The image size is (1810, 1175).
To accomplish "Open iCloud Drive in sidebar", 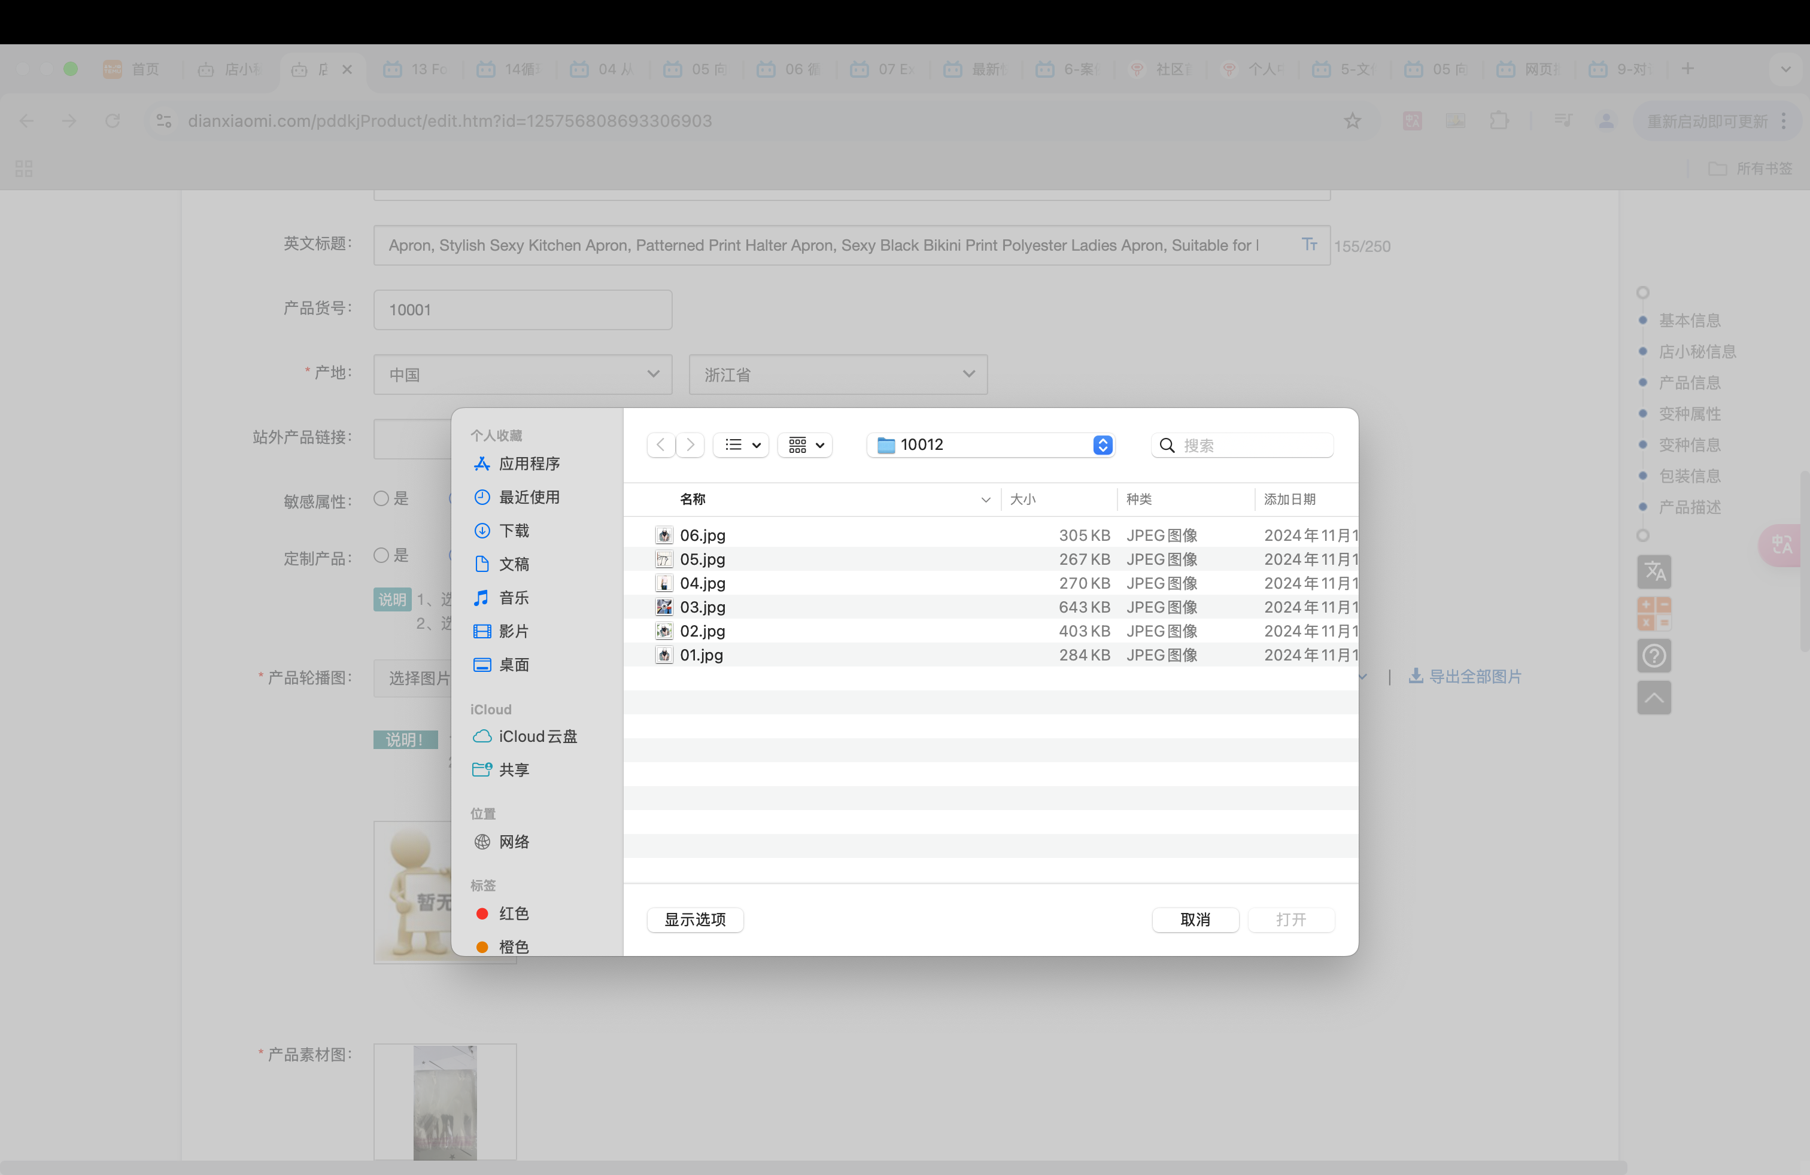I will point(537,736).
